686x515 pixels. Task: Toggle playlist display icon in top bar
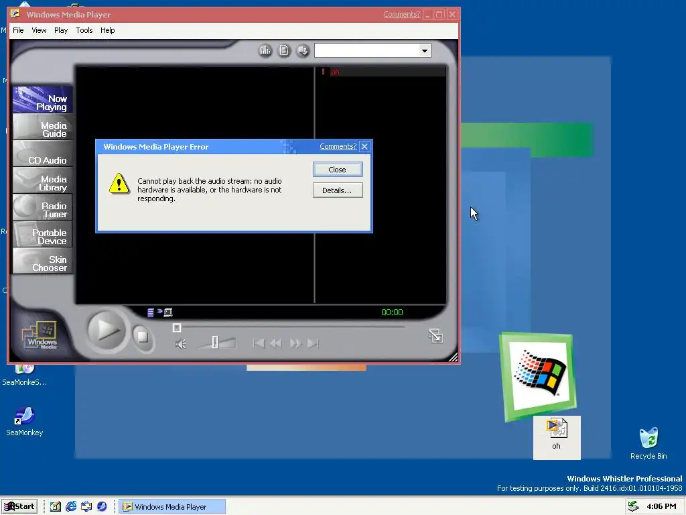(x=284, y=51)
